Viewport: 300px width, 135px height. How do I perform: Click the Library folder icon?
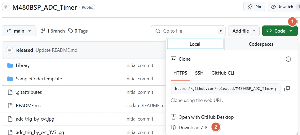tap(10, 65)
